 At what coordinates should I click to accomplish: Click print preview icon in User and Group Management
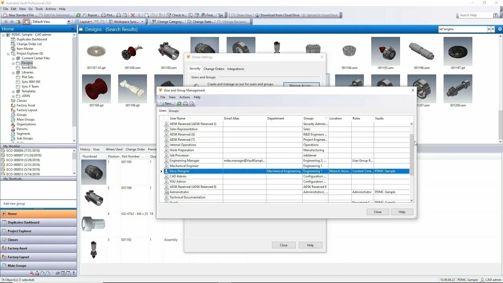(192, 103)
